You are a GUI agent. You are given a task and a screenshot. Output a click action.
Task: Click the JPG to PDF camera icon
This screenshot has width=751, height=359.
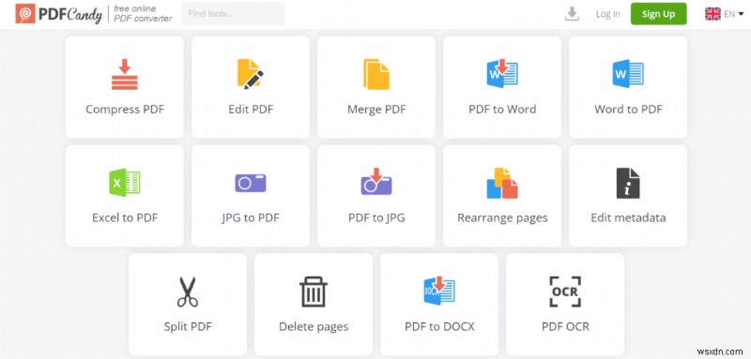coord(250,183)
